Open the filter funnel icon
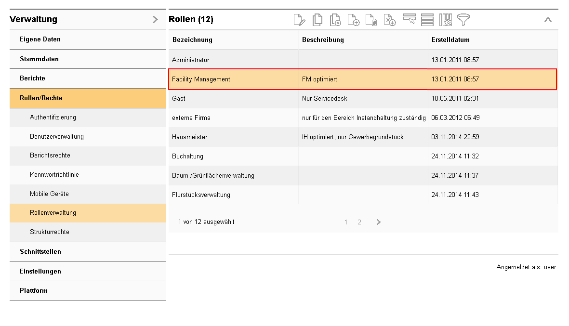This screenshot has width=569, height=326. [463, 20]
